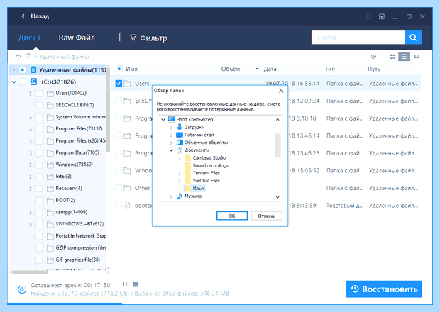Screen dimensions: 440x312
Task: Click the scan status icon at bottom left
Action: tap(22, 289)
